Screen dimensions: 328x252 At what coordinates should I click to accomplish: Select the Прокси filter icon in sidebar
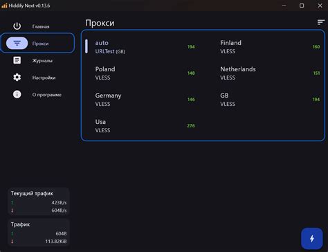pyautogui.click(x=17, y=43)
